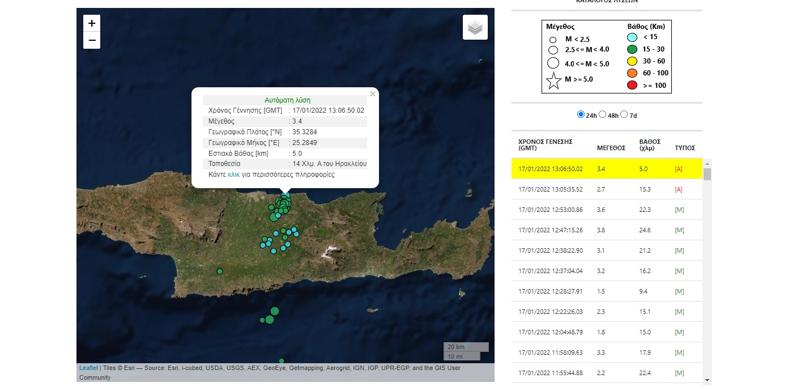This screenshot has height=391, width=788.
Task: Zoom in on the earthquake map
Action: coord(92,23)
